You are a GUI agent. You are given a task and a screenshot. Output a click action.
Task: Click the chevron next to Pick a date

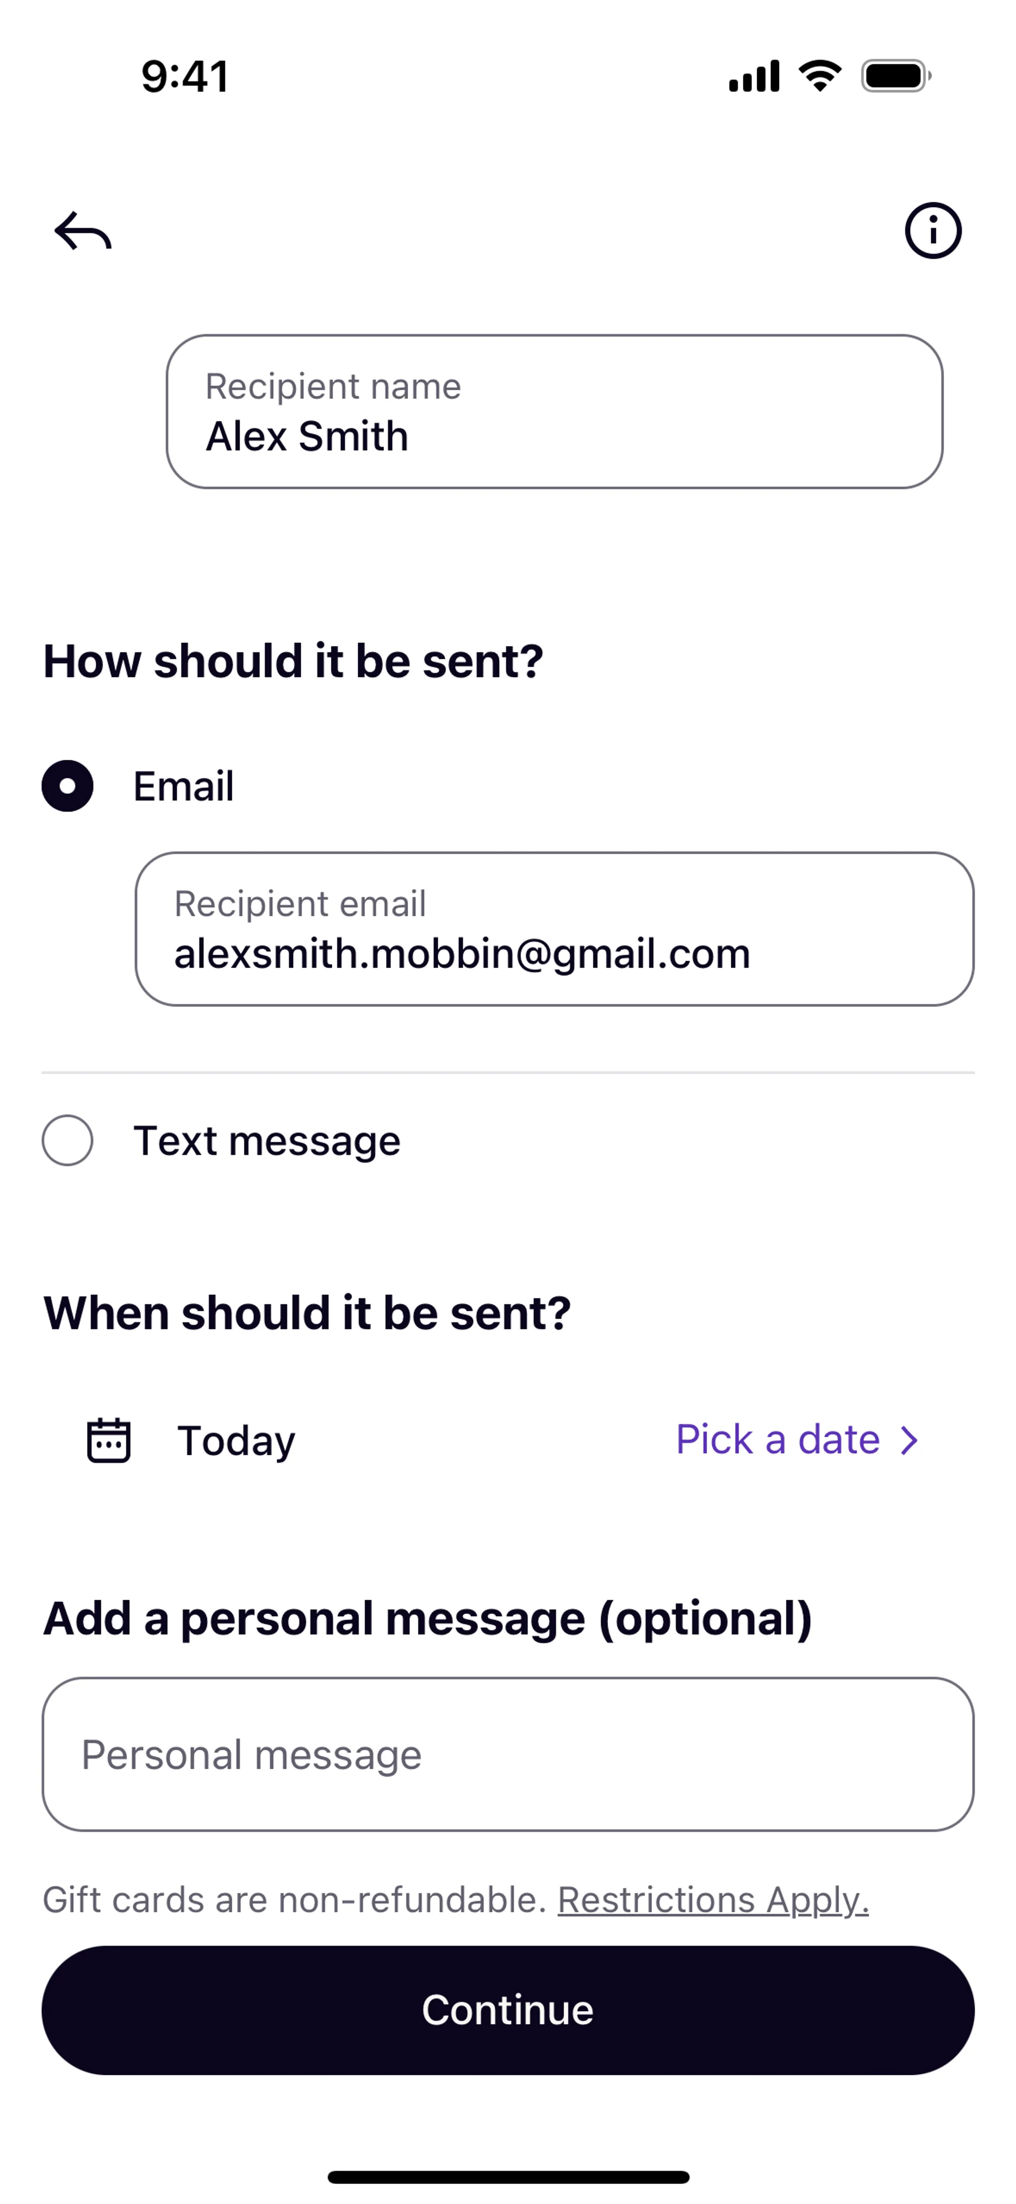910,1440
